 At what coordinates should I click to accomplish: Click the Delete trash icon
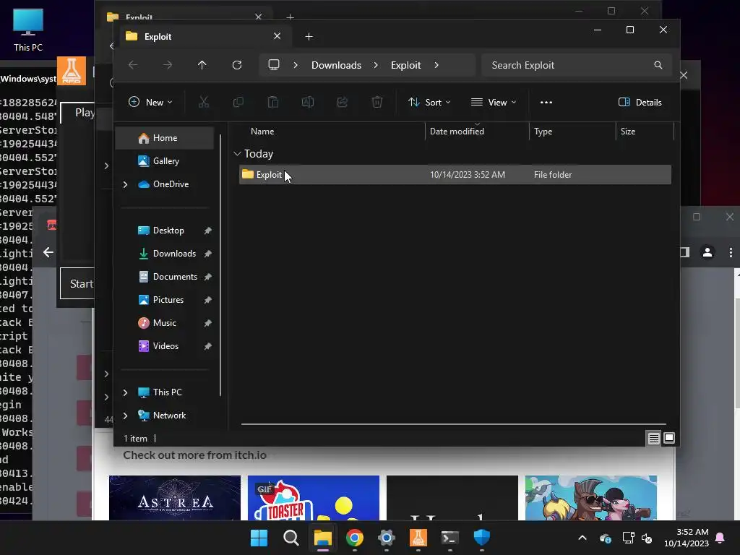click(x=377, y=102)
